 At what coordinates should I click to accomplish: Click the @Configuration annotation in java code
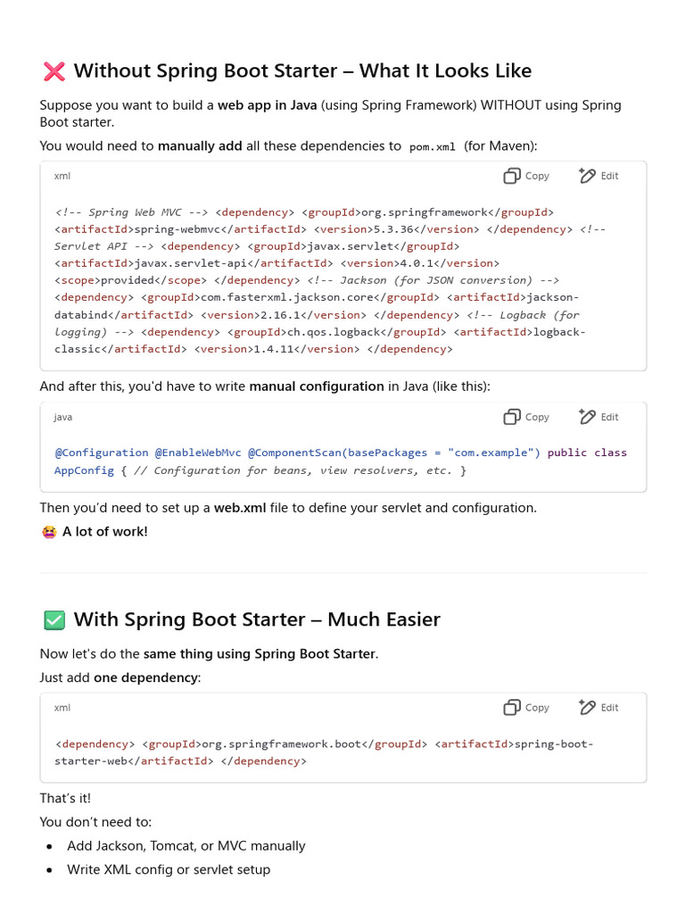click(x=102, y=453)
